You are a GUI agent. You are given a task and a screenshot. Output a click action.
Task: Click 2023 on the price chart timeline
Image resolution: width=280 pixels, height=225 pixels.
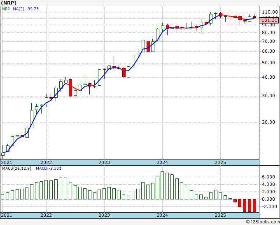[x=104, y=162]
